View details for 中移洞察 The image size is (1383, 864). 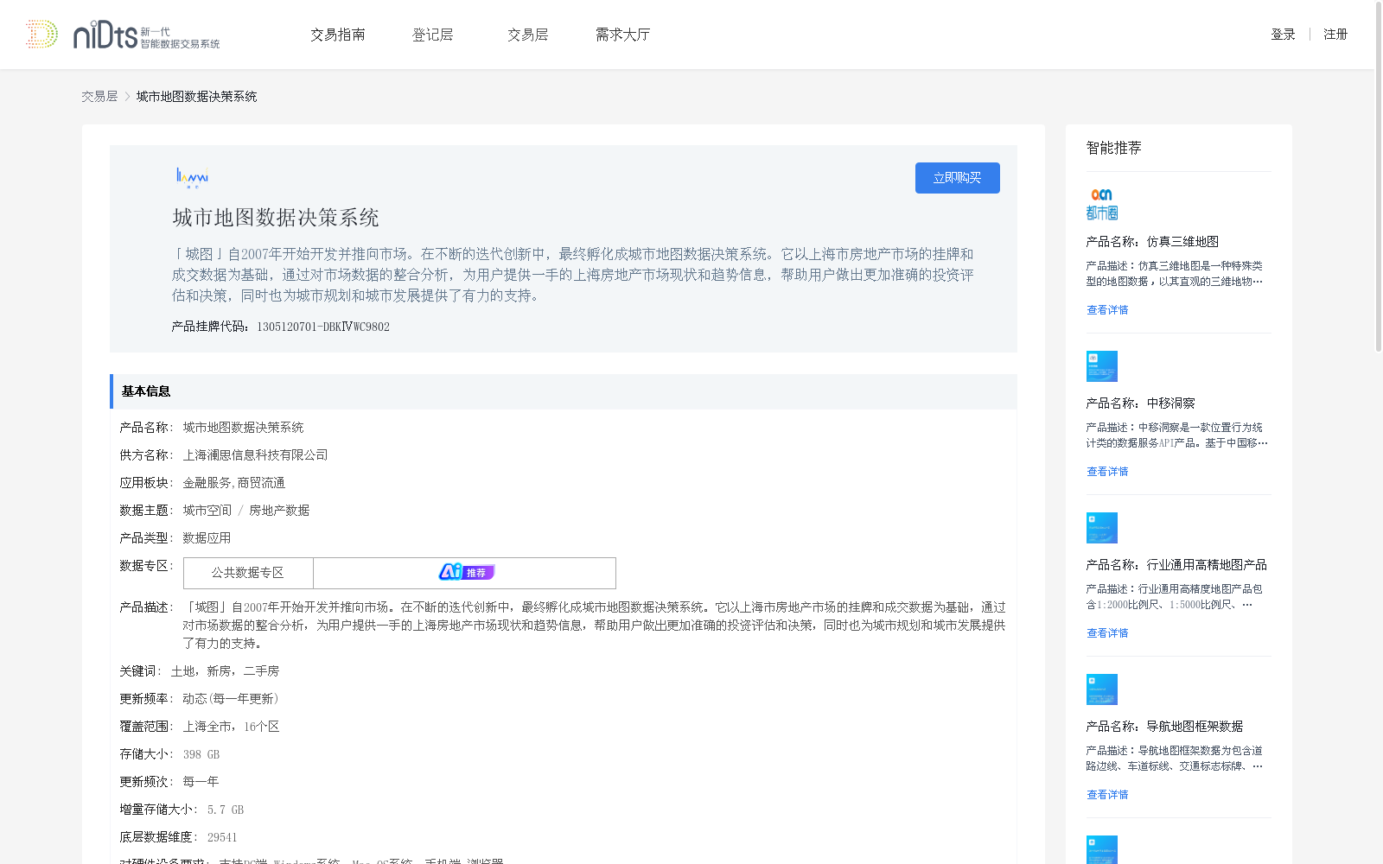pyautogui.click(x=1107, y=472)
